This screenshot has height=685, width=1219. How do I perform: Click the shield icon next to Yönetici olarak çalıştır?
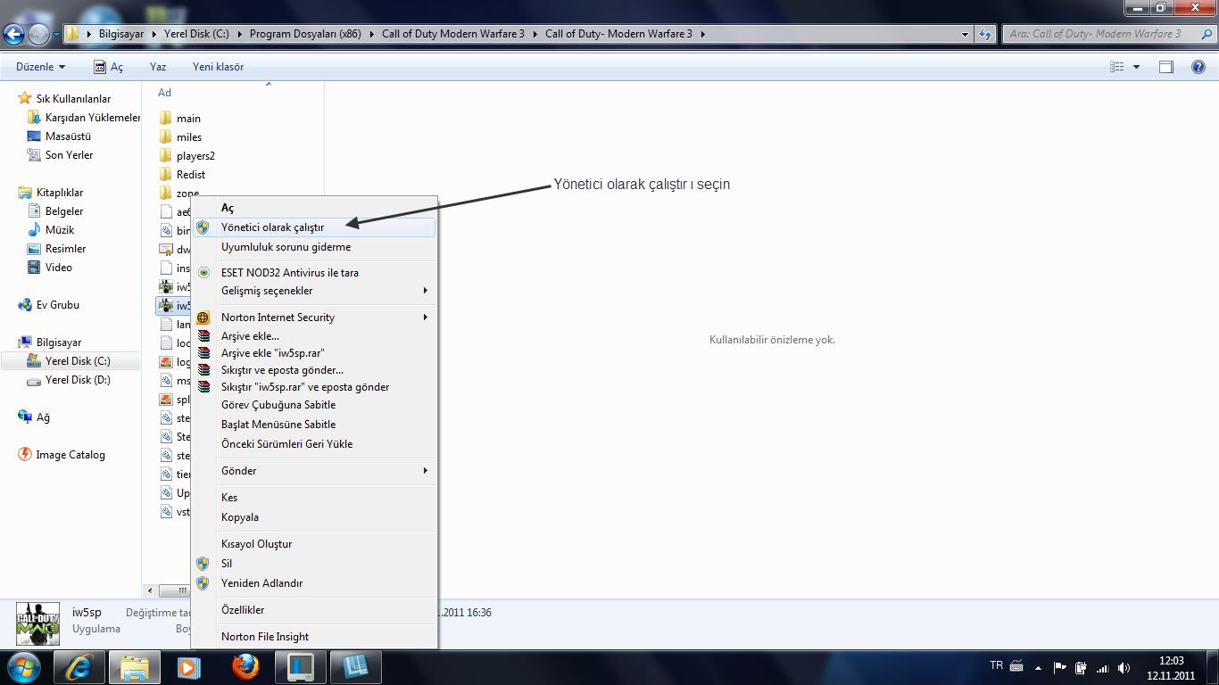(203, 227)
